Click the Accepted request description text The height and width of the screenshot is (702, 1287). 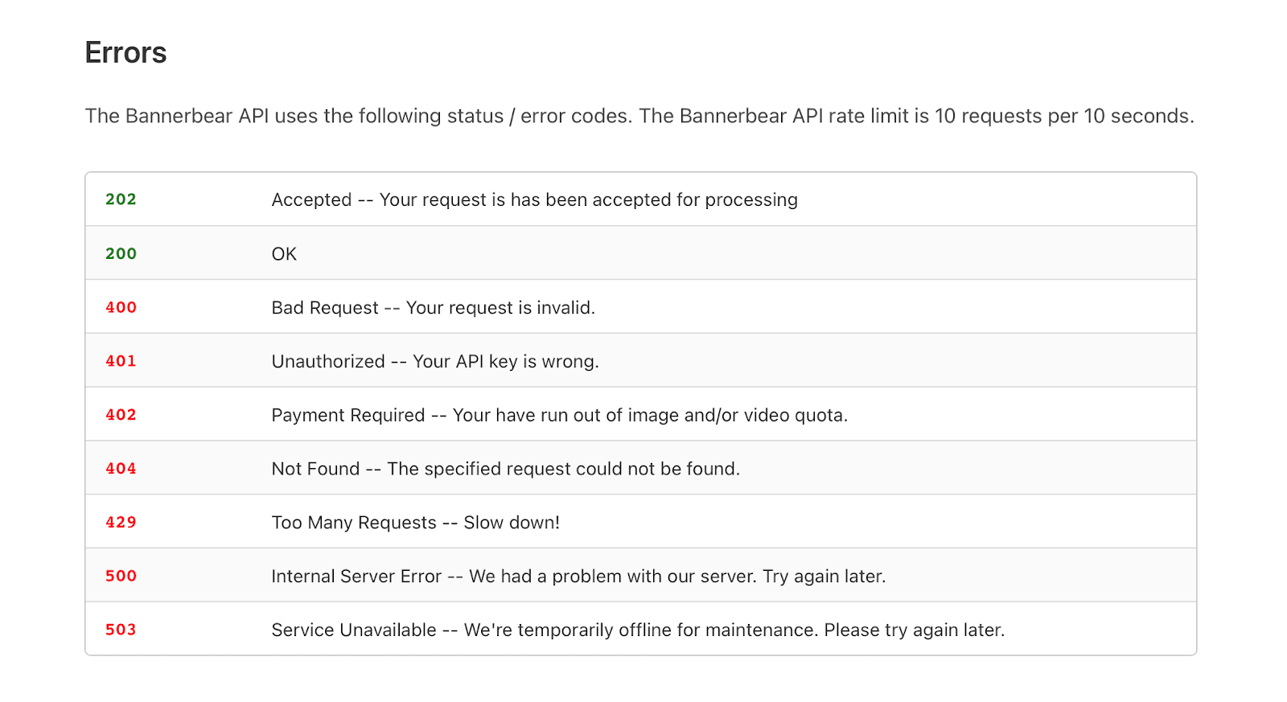click(534, 199)
